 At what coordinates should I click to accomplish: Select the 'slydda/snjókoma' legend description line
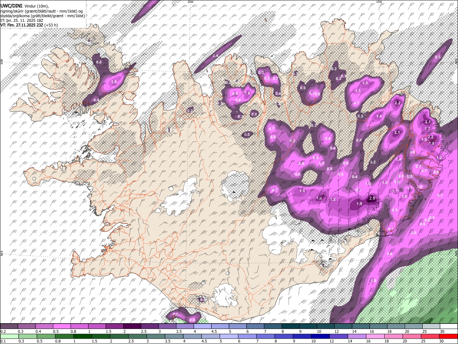point(43,16)
